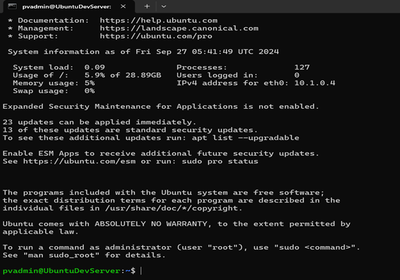Viewport: 400px width, 280px height.
Task: Click the "man sudo_root" quoted text
Action: click(61, 255)
